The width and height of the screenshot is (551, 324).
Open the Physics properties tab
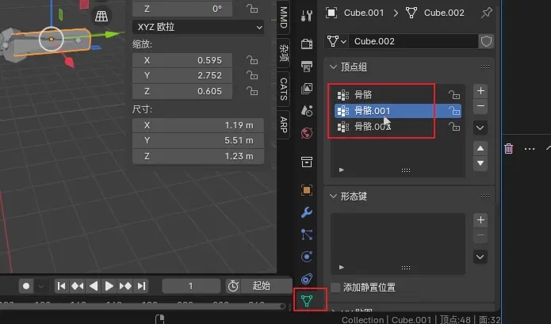pos(307,257)
